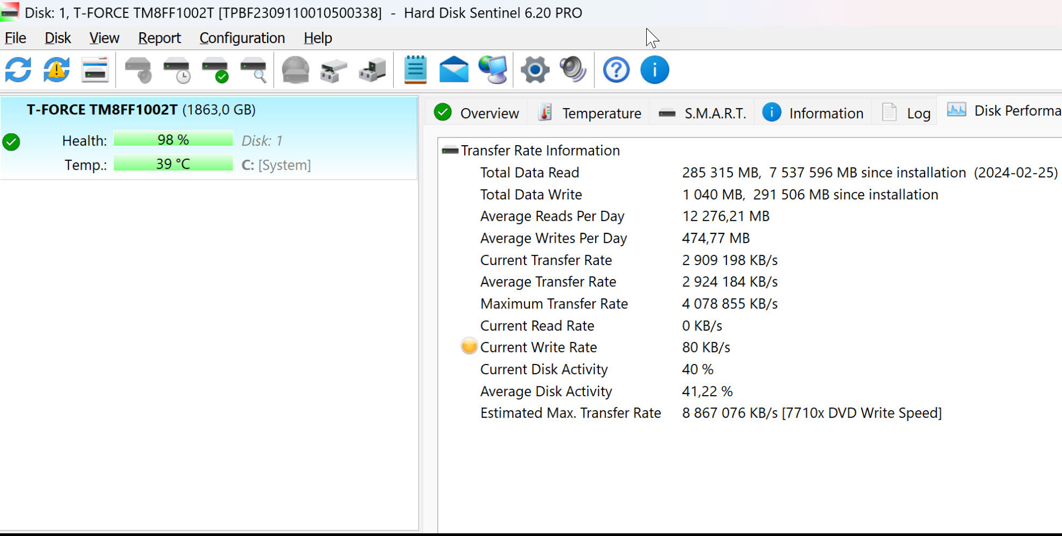Open settings via the gear toolbar icon

point(535,70)
